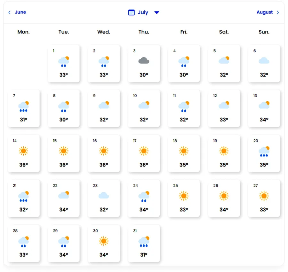Click the cloud icon on July 6
The image size is (288, 272).
point(264,60)
